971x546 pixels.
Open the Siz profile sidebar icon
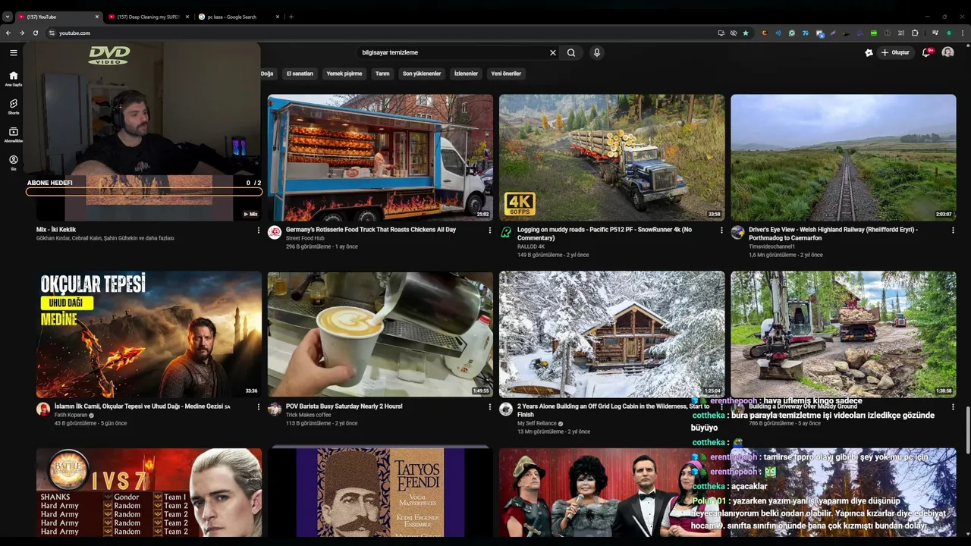pyautogui.click(x=13, y=162)
